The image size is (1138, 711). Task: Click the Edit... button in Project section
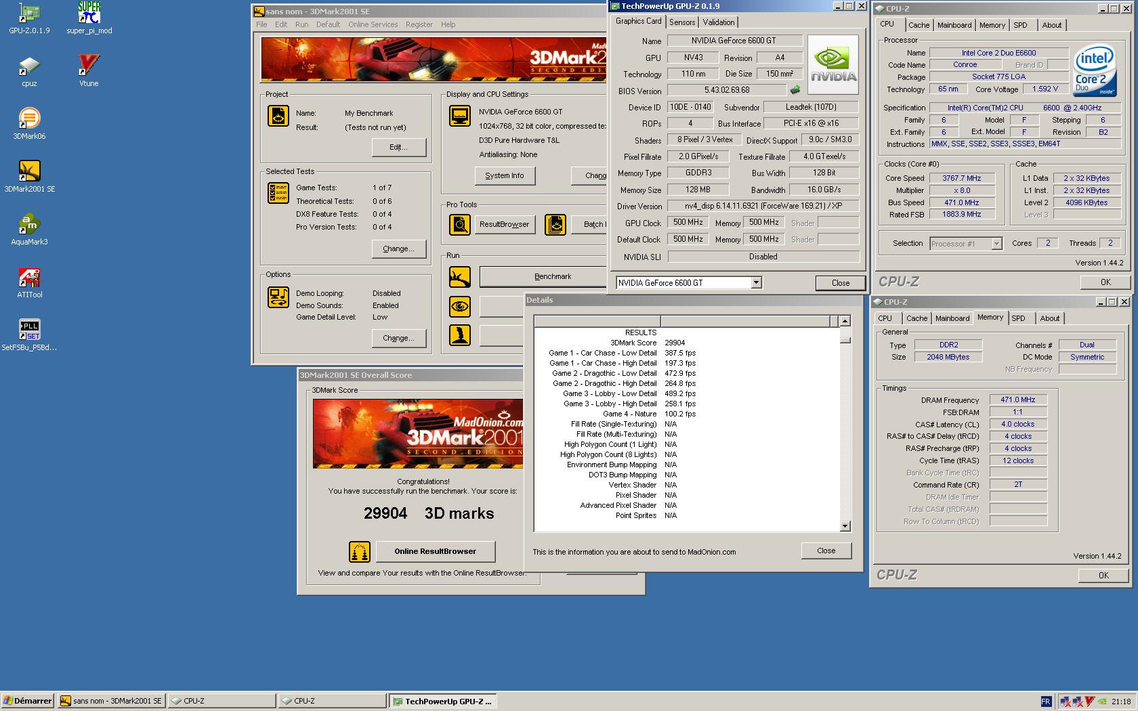pyautogui.click(x=399, y=147)
